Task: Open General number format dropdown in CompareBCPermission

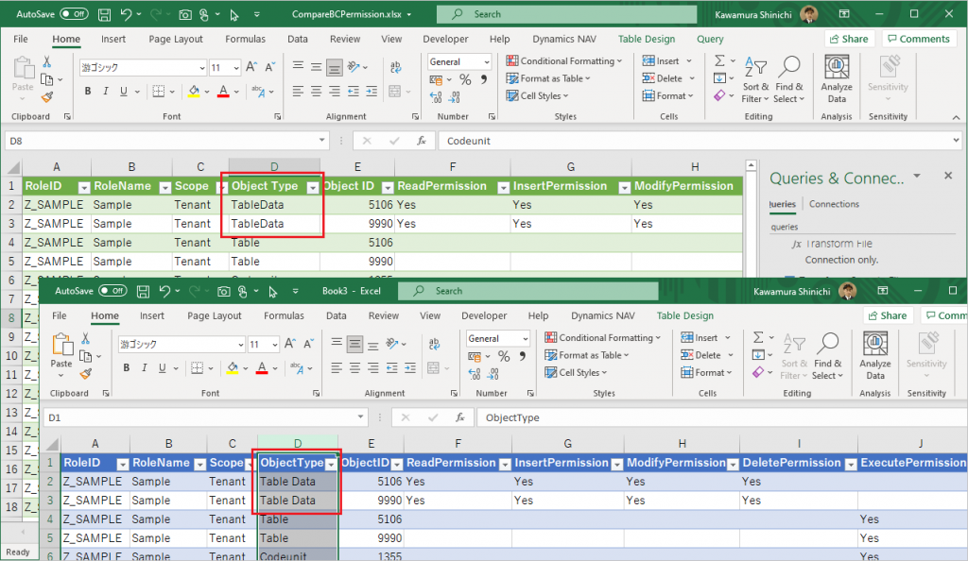Action: [487, 61]
